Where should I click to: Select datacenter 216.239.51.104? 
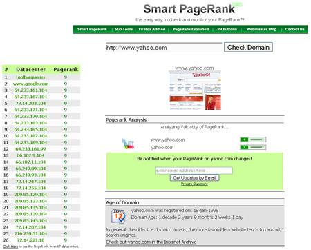tap(30, 233)
